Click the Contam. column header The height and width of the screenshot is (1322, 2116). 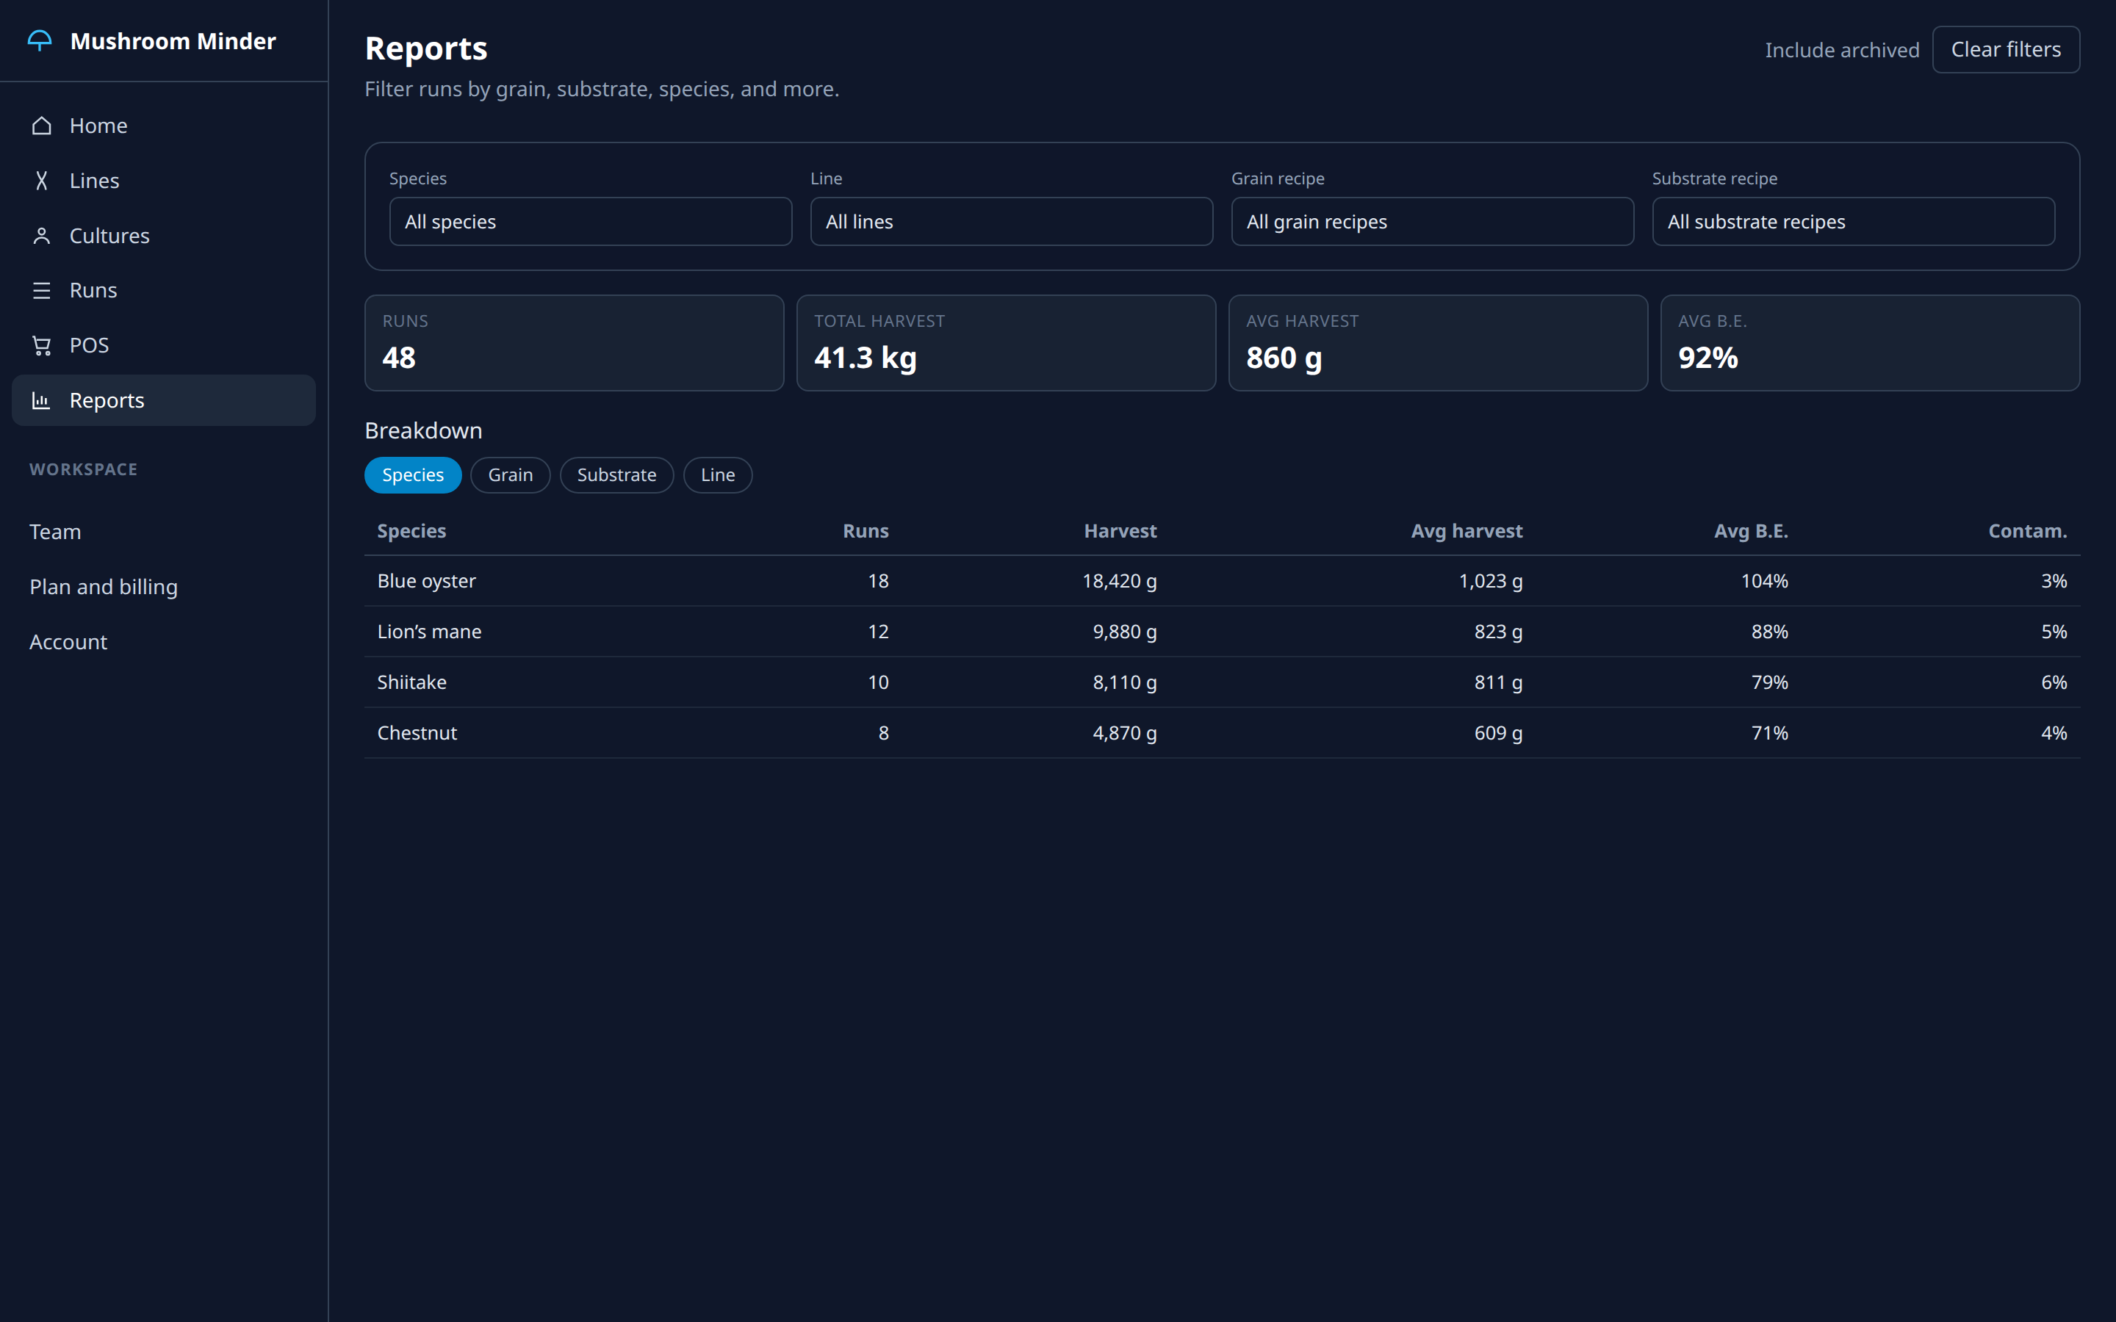coord(2028,531)
